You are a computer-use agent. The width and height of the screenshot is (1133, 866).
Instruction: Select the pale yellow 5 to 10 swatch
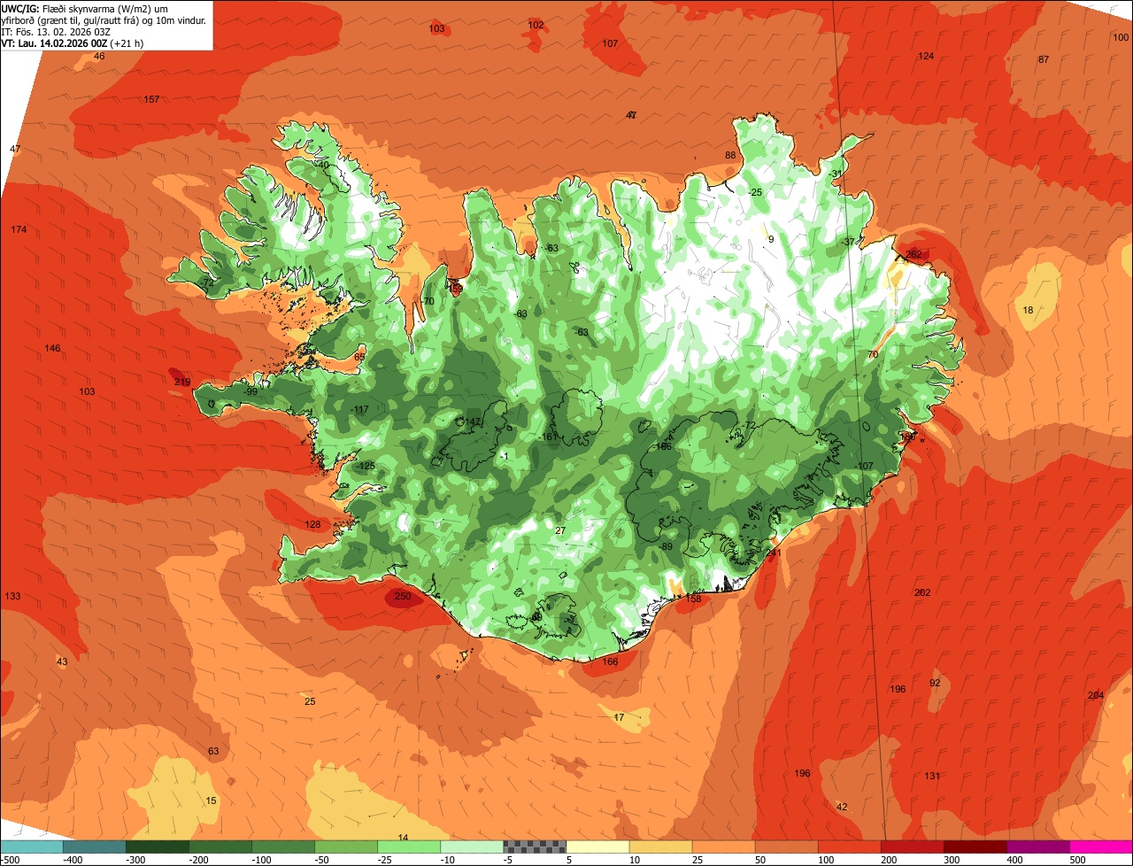[x=597, y=847]
